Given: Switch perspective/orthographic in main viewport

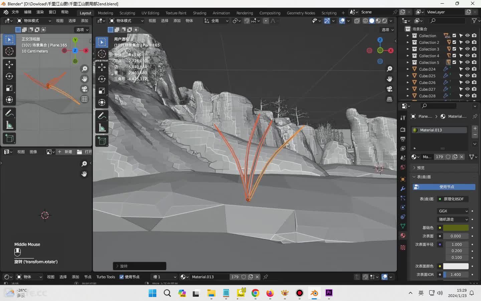Looking at the screenshot, I should pyautogui.click(x=389, y=99).
